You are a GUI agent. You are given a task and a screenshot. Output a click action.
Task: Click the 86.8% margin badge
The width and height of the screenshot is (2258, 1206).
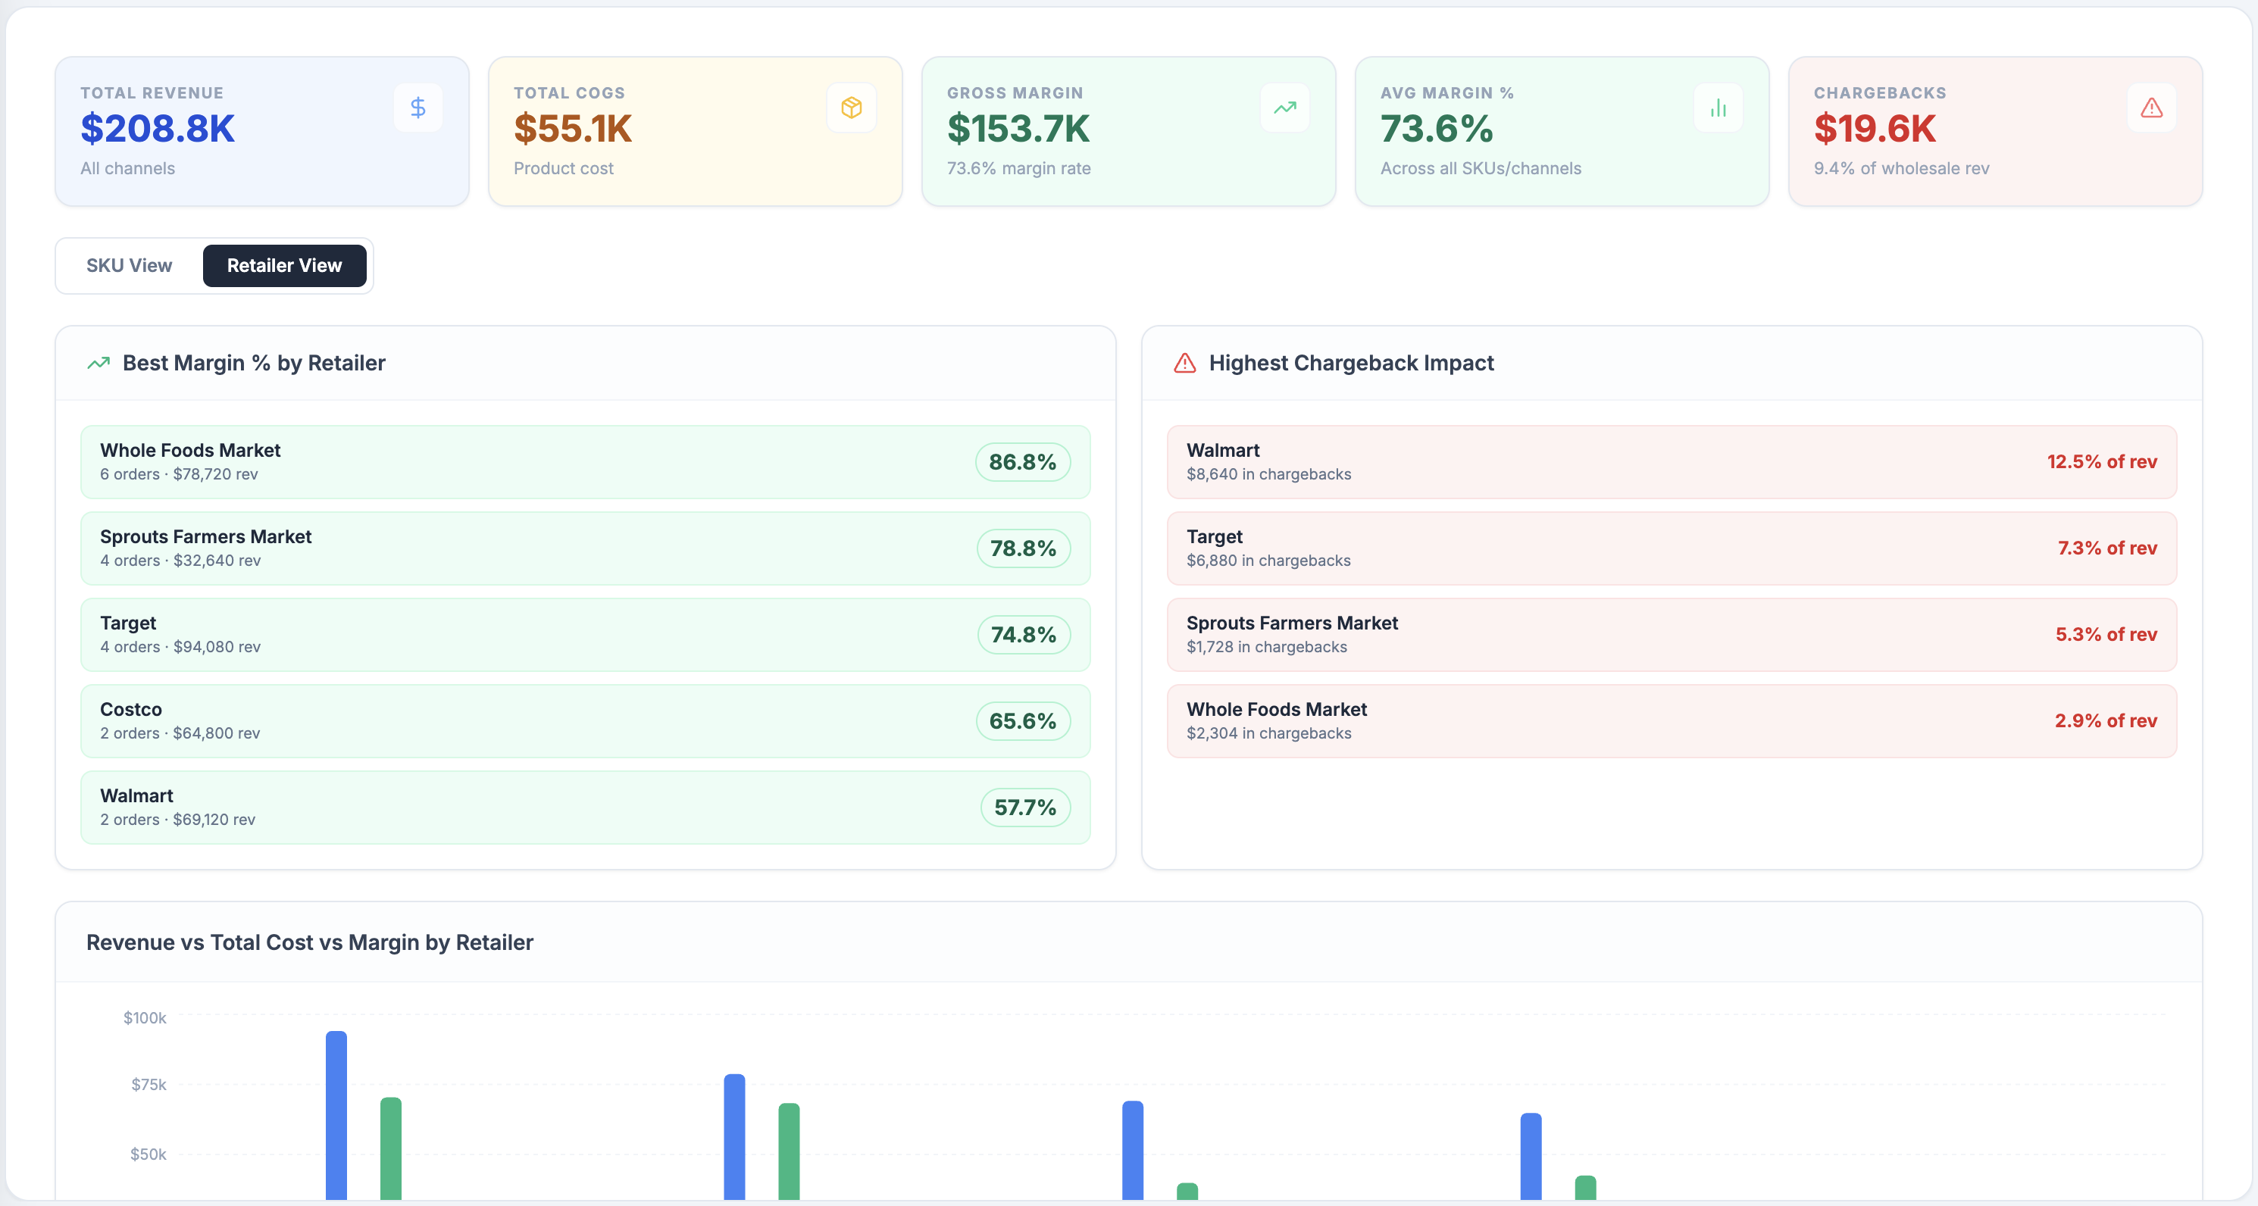[x=1023, y=462]
